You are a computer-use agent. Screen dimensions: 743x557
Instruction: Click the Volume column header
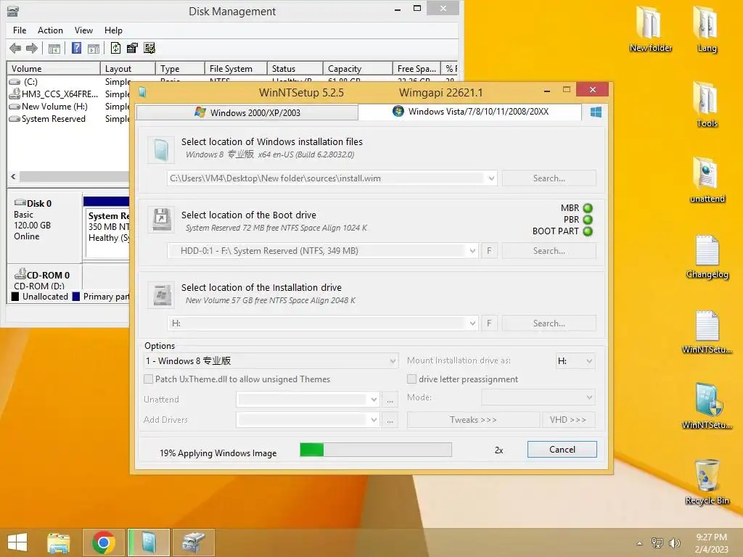tap(53, 69)
